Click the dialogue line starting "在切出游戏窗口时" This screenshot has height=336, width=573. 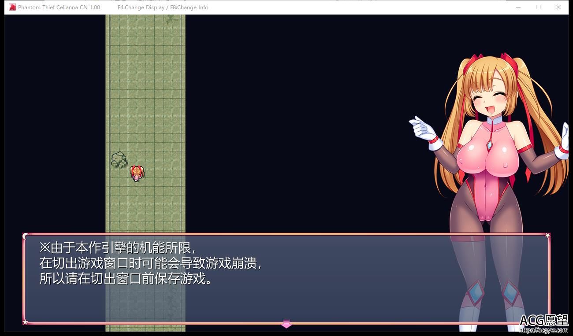tap(151, 263)
